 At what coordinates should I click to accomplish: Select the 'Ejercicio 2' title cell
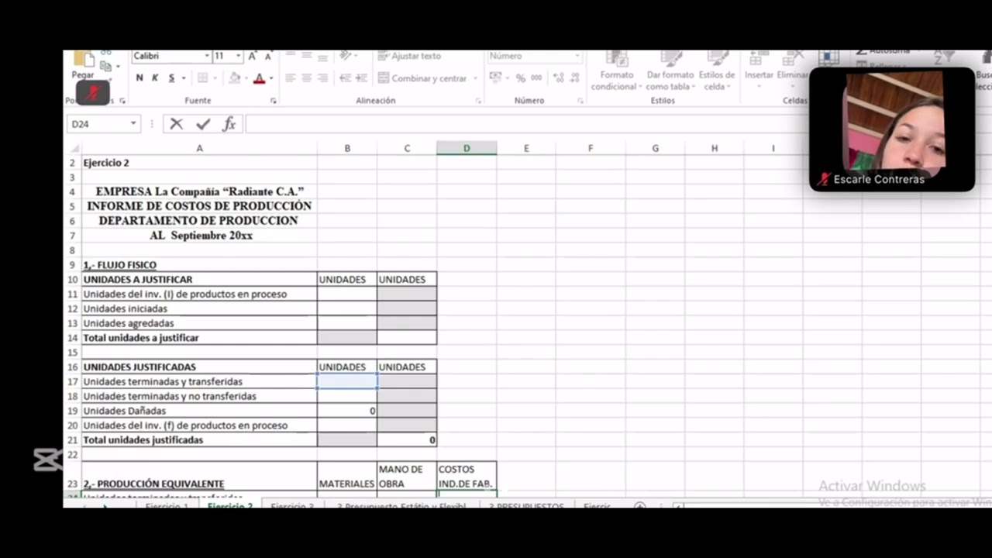point(199,163)
